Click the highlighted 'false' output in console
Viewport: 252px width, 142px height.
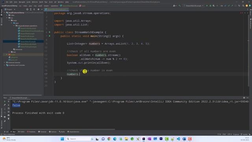click(x=16, y=105)
